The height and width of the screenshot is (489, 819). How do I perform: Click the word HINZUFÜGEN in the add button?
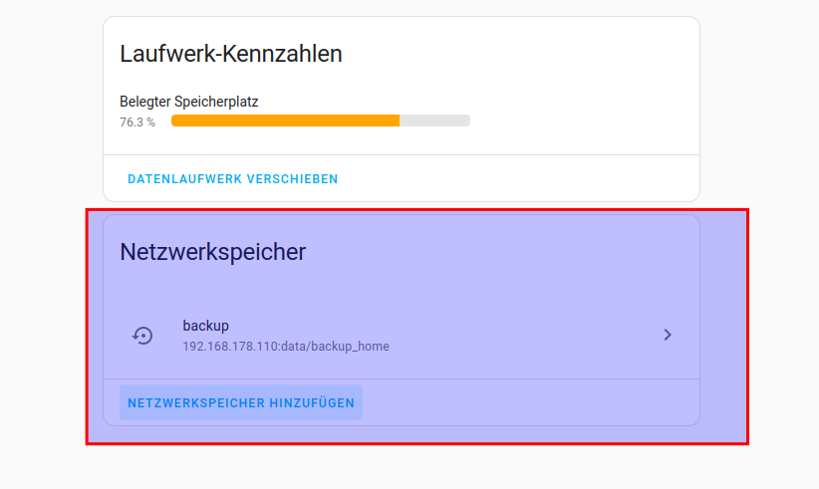pyautogui.click(x=312, y=403)
